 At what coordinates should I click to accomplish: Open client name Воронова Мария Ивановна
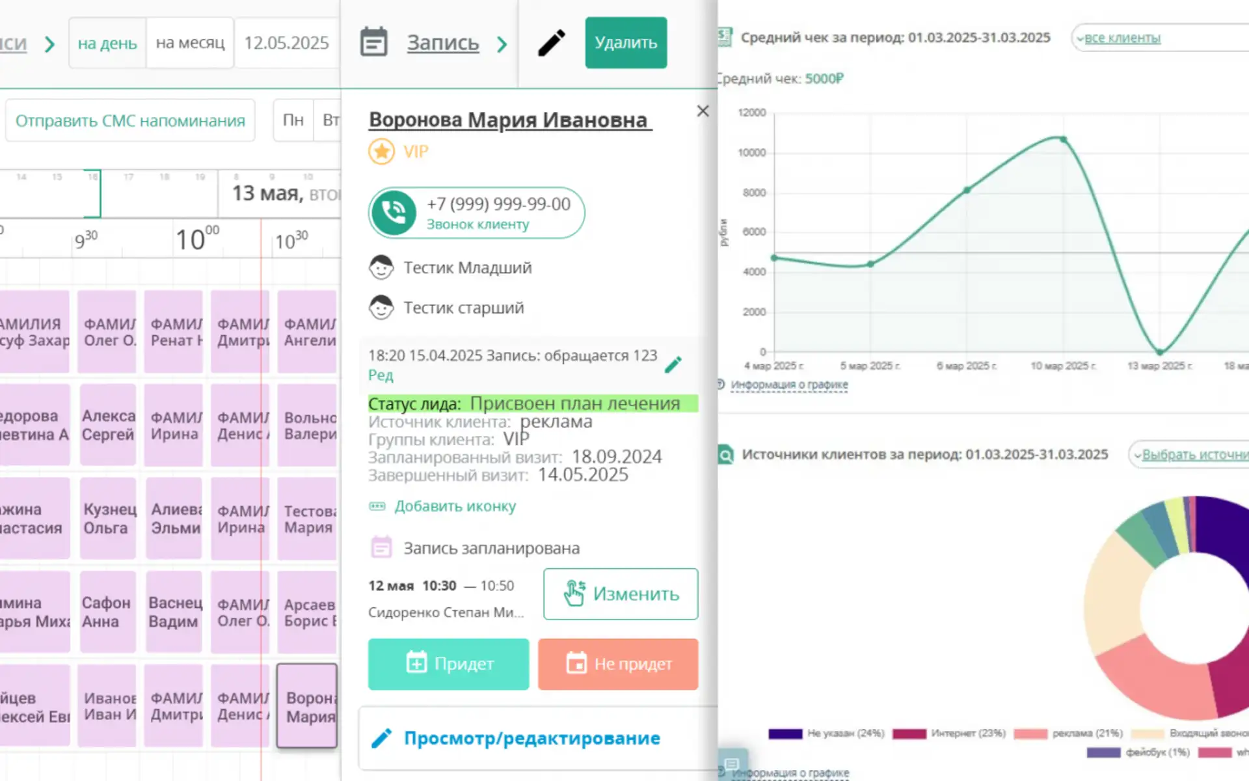click(x=510, y=120)
